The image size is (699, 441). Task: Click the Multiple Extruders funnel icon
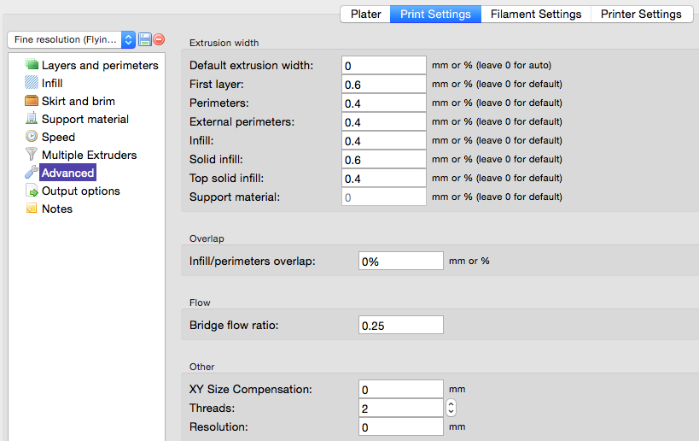(32, 155)
